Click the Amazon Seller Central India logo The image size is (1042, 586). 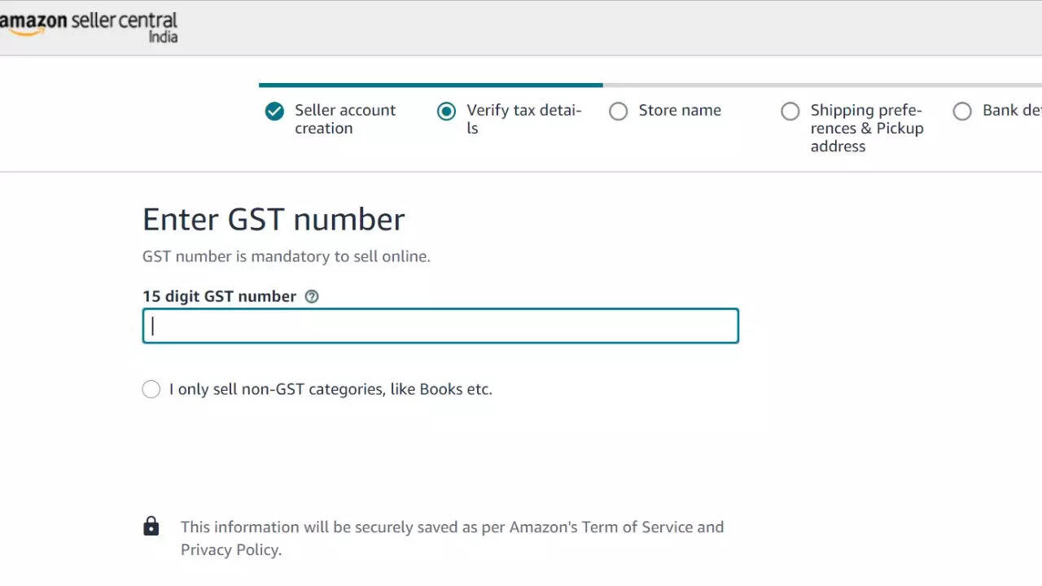point(88,26)
